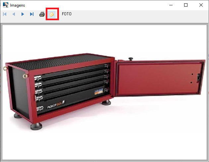Click the FOTO label in the toolbar
The width and height of the screenshot is (209, 162).
67,14
